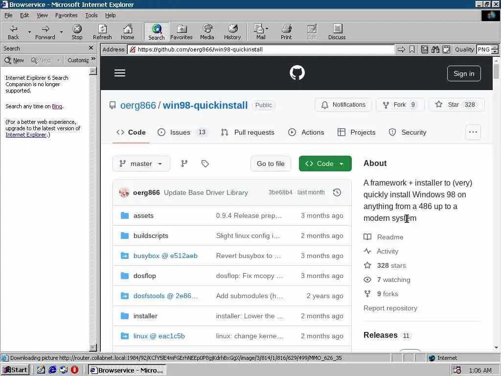Open the Favorites toolbar button

pos(182,32)
